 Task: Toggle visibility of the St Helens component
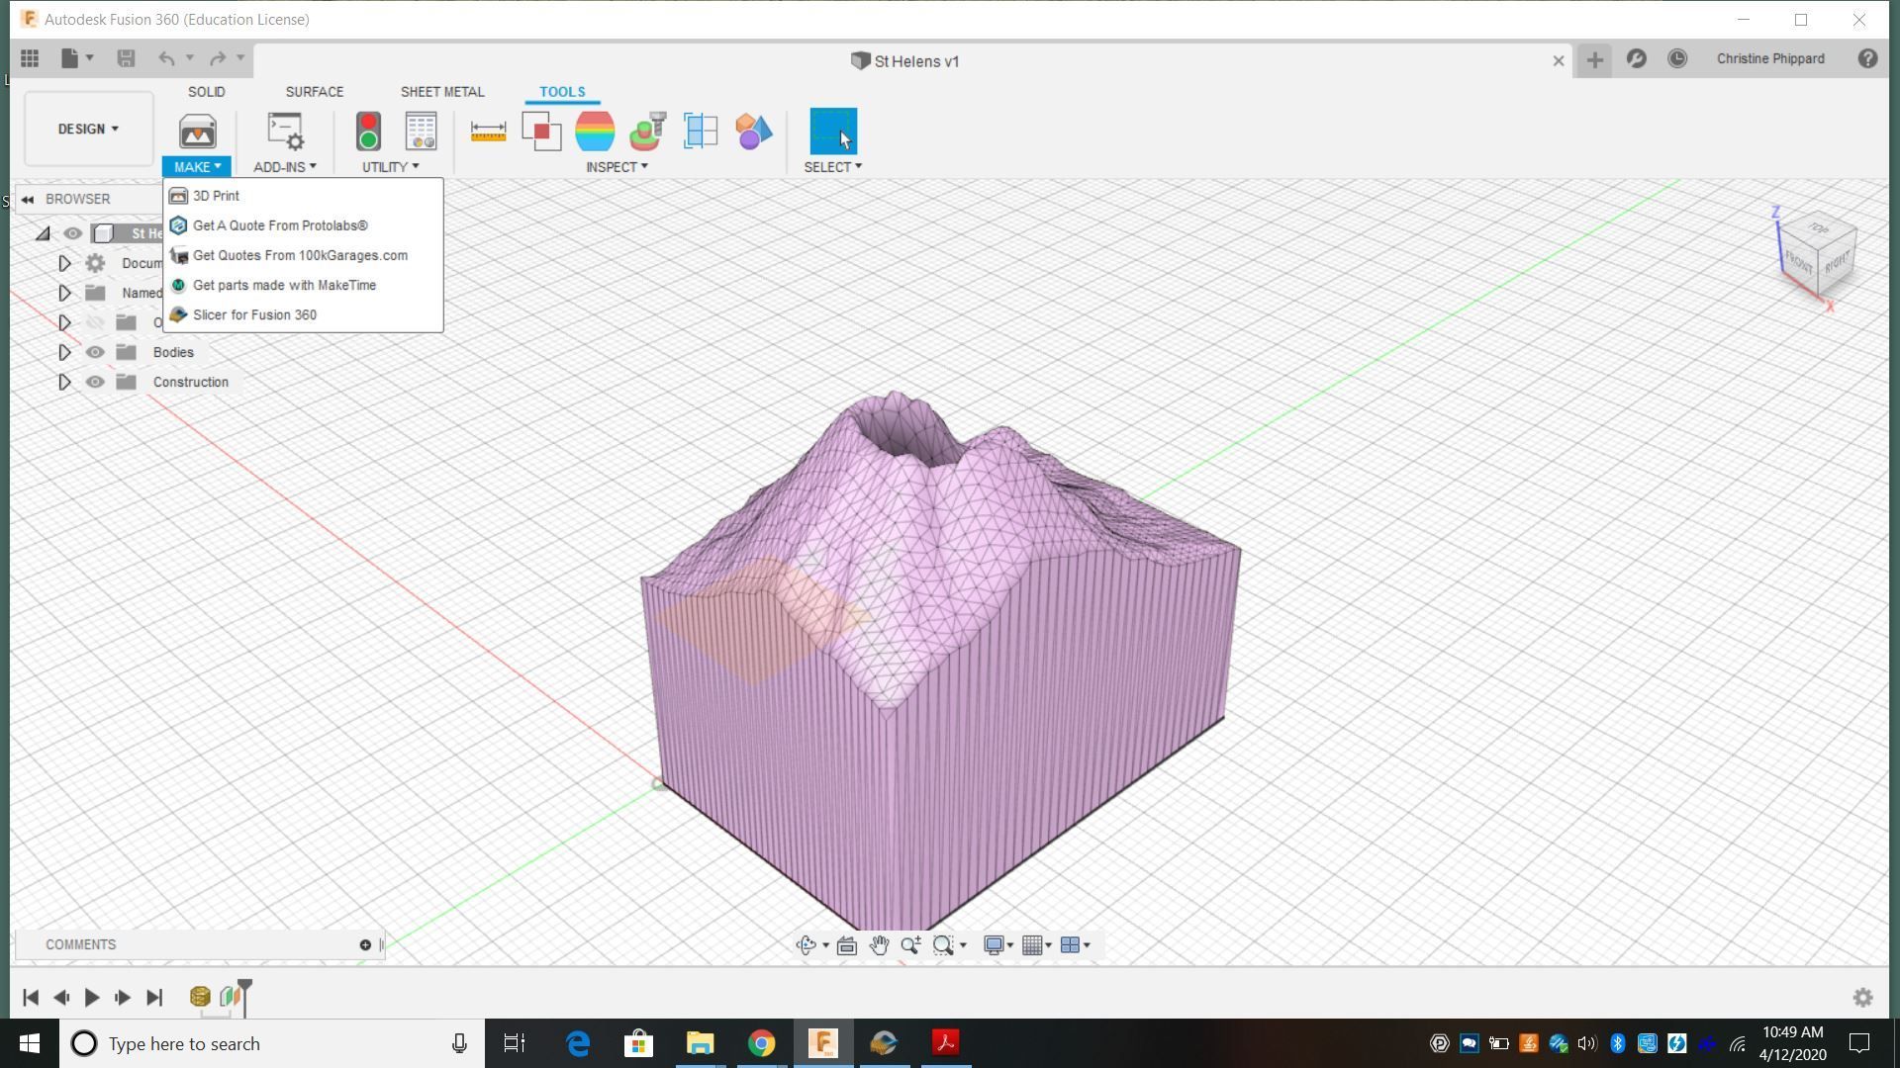click(73, 233)
